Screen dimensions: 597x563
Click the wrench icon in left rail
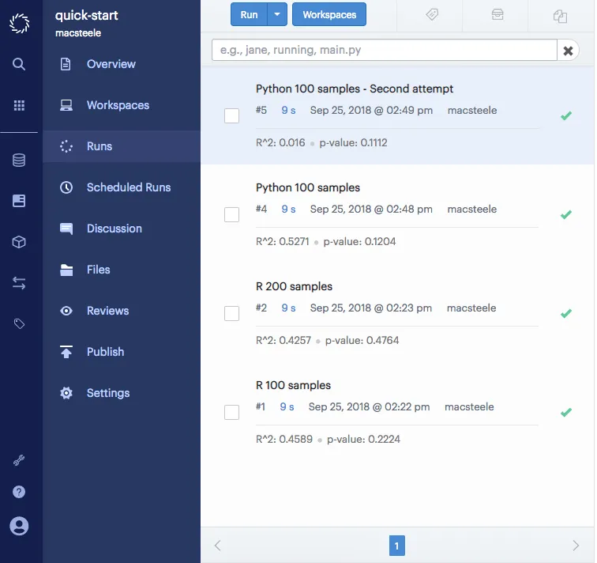19,460
